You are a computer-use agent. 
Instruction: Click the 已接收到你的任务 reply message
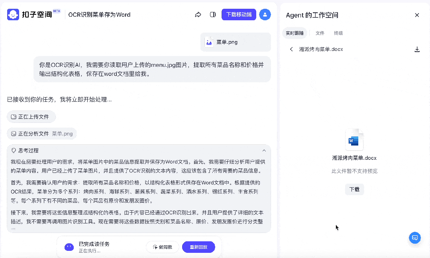(59, 100)
